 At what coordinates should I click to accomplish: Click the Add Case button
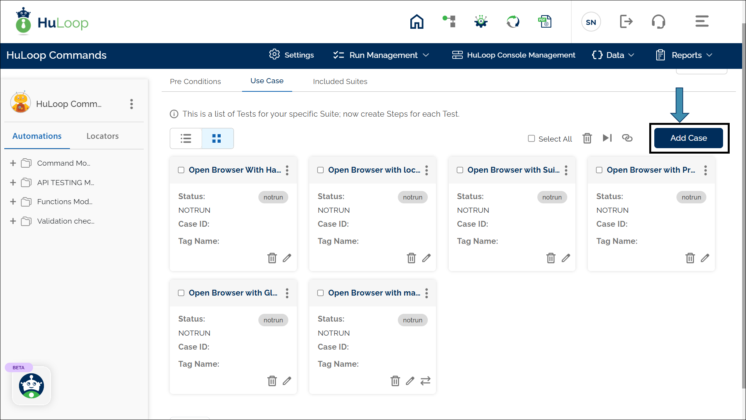[x=688, y=138]
